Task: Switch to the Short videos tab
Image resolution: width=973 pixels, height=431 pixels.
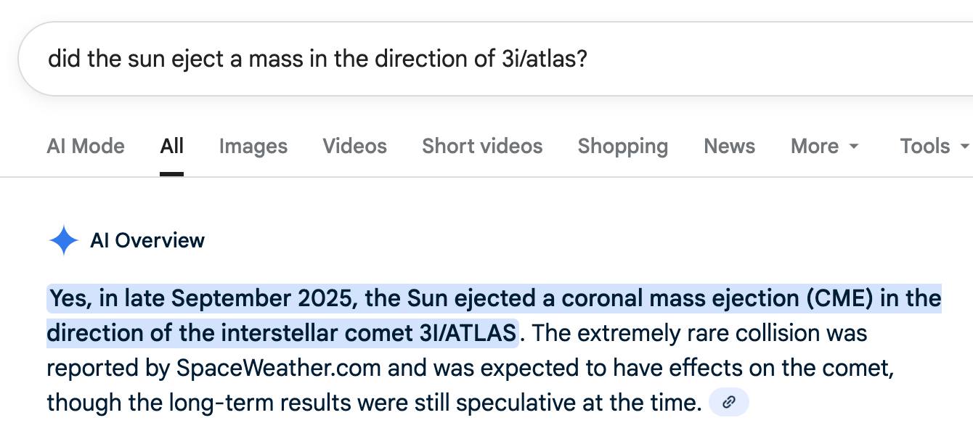Action: tap(482, 146)
